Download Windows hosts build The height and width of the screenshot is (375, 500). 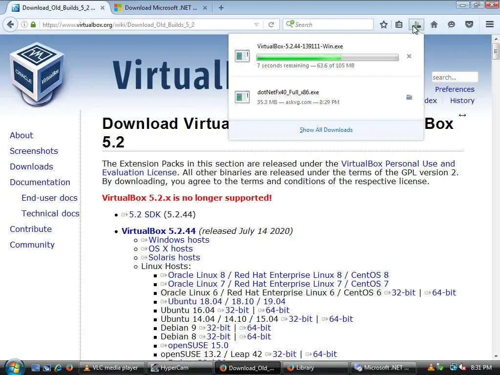click(x=179, y=240)
